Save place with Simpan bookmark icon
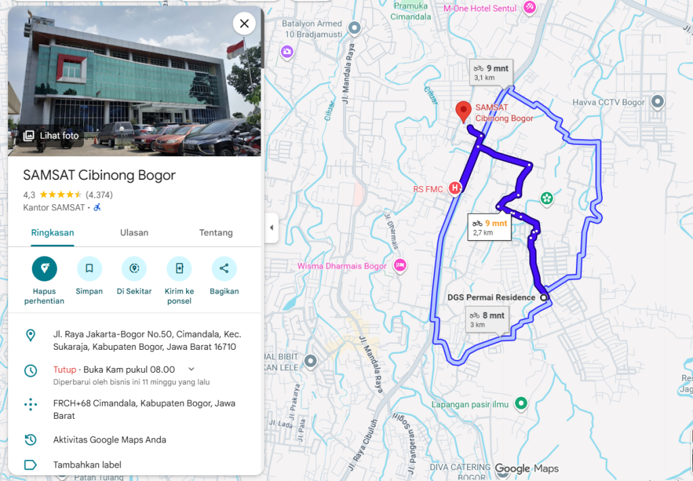 pos(89,269)
